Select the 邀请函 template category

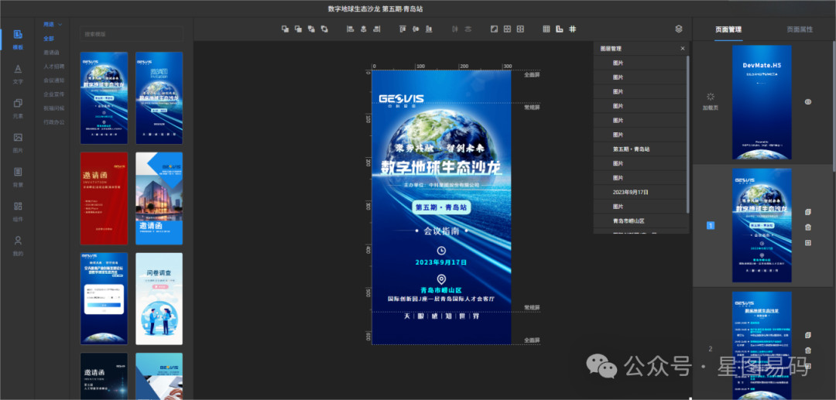51,52
